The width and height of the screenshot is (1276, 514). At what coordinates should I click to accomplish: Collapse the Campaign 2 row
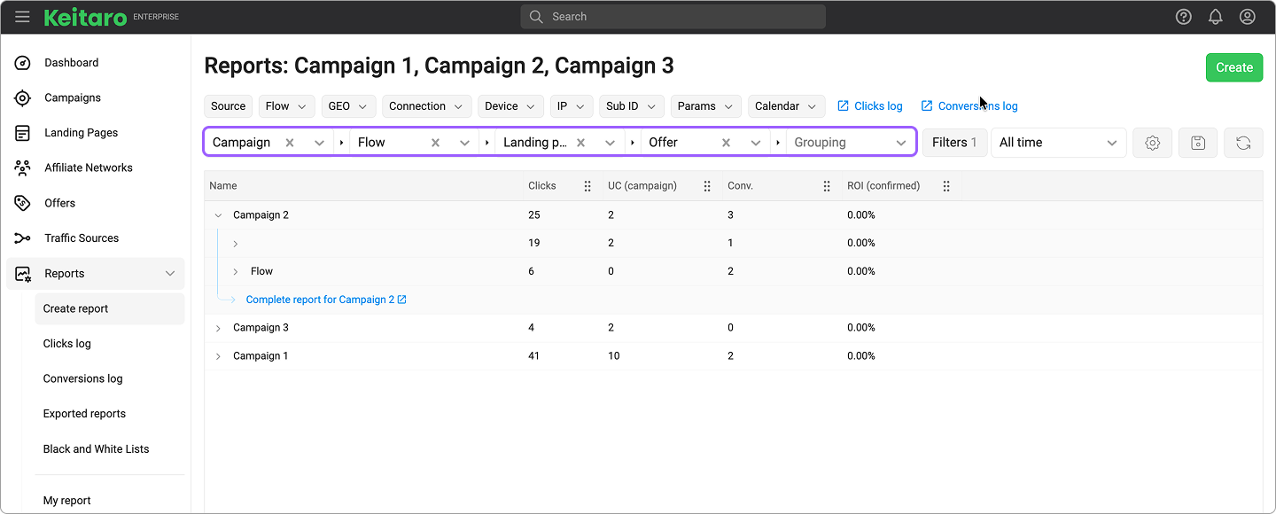[218, 215]
